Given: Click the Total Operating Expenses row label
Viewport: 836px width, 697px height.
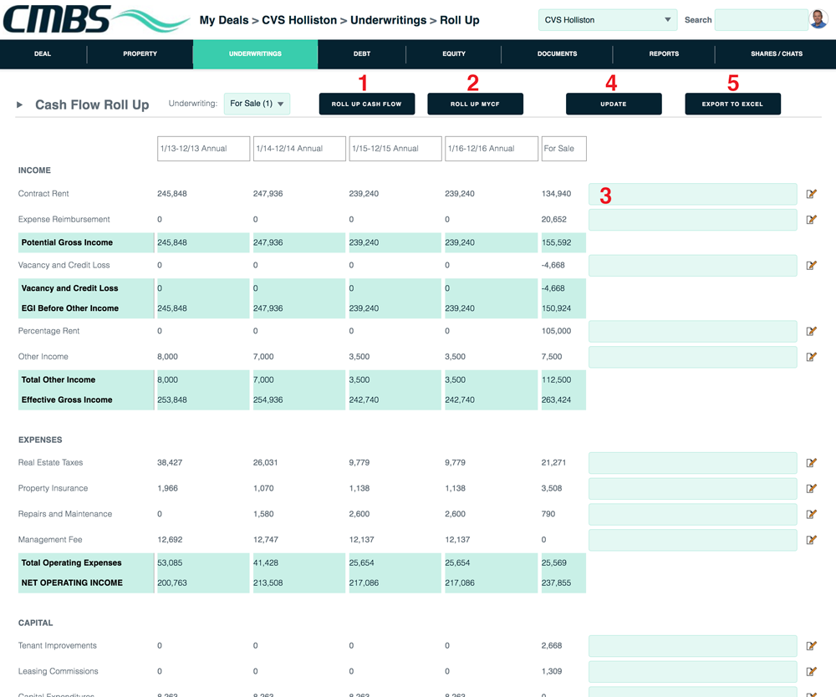Looking at the screenshot, I should click(x=71, y=562).
